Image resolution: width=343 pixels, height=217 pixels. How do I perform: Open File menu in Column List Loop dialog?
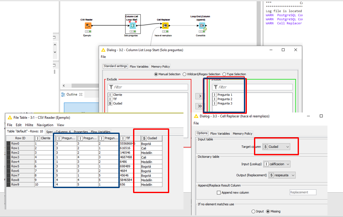point(103,57)
